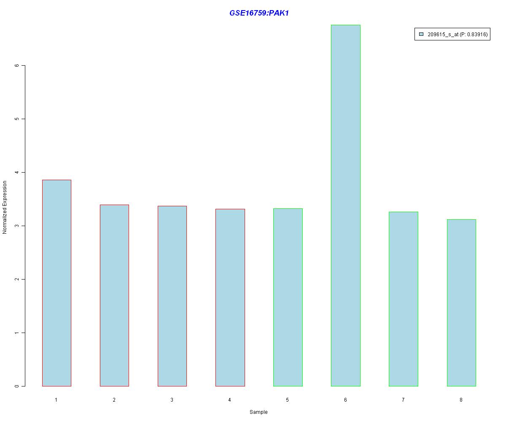Screen dimensions: 506x421
Task: Click the y-axis tick value 6
Action: pyautogui.click(x=17, y=66)
